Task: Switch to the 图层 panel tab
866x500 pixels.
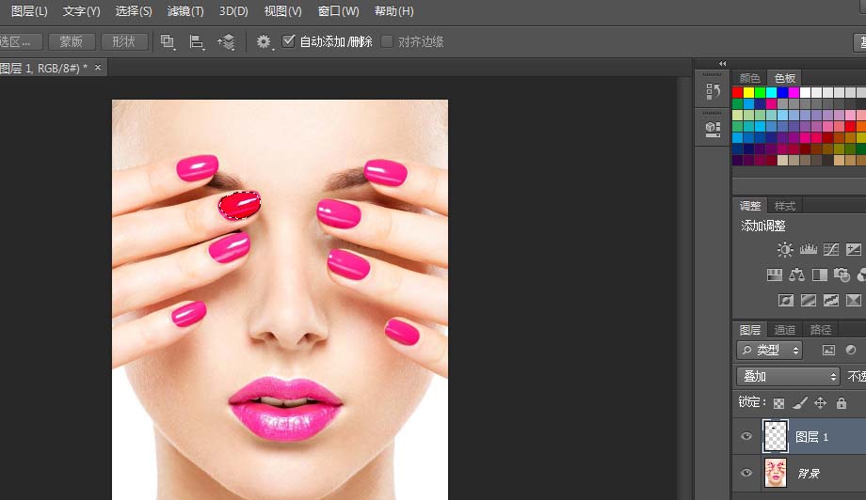Action: [x=750, y=330]
